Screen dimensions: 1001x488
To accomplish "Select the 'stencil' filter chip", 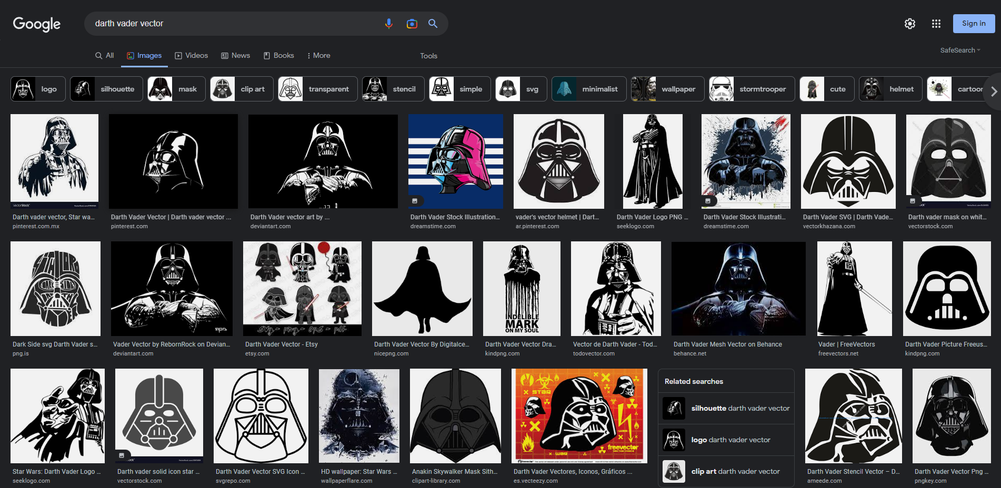I will 393,89.
